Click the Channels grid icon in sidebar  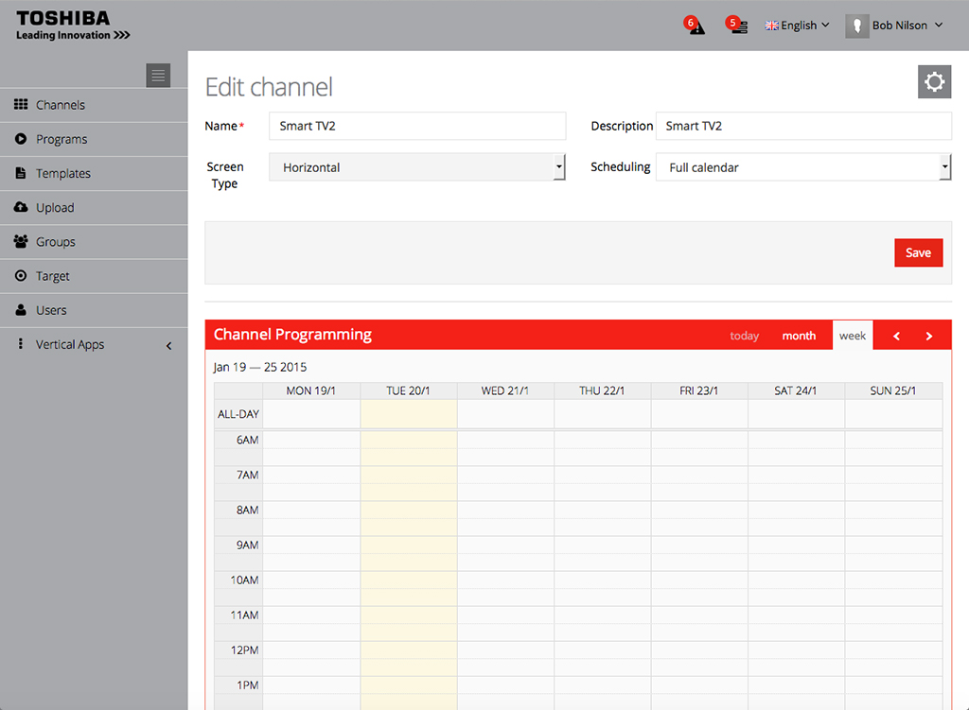[21, 105]
